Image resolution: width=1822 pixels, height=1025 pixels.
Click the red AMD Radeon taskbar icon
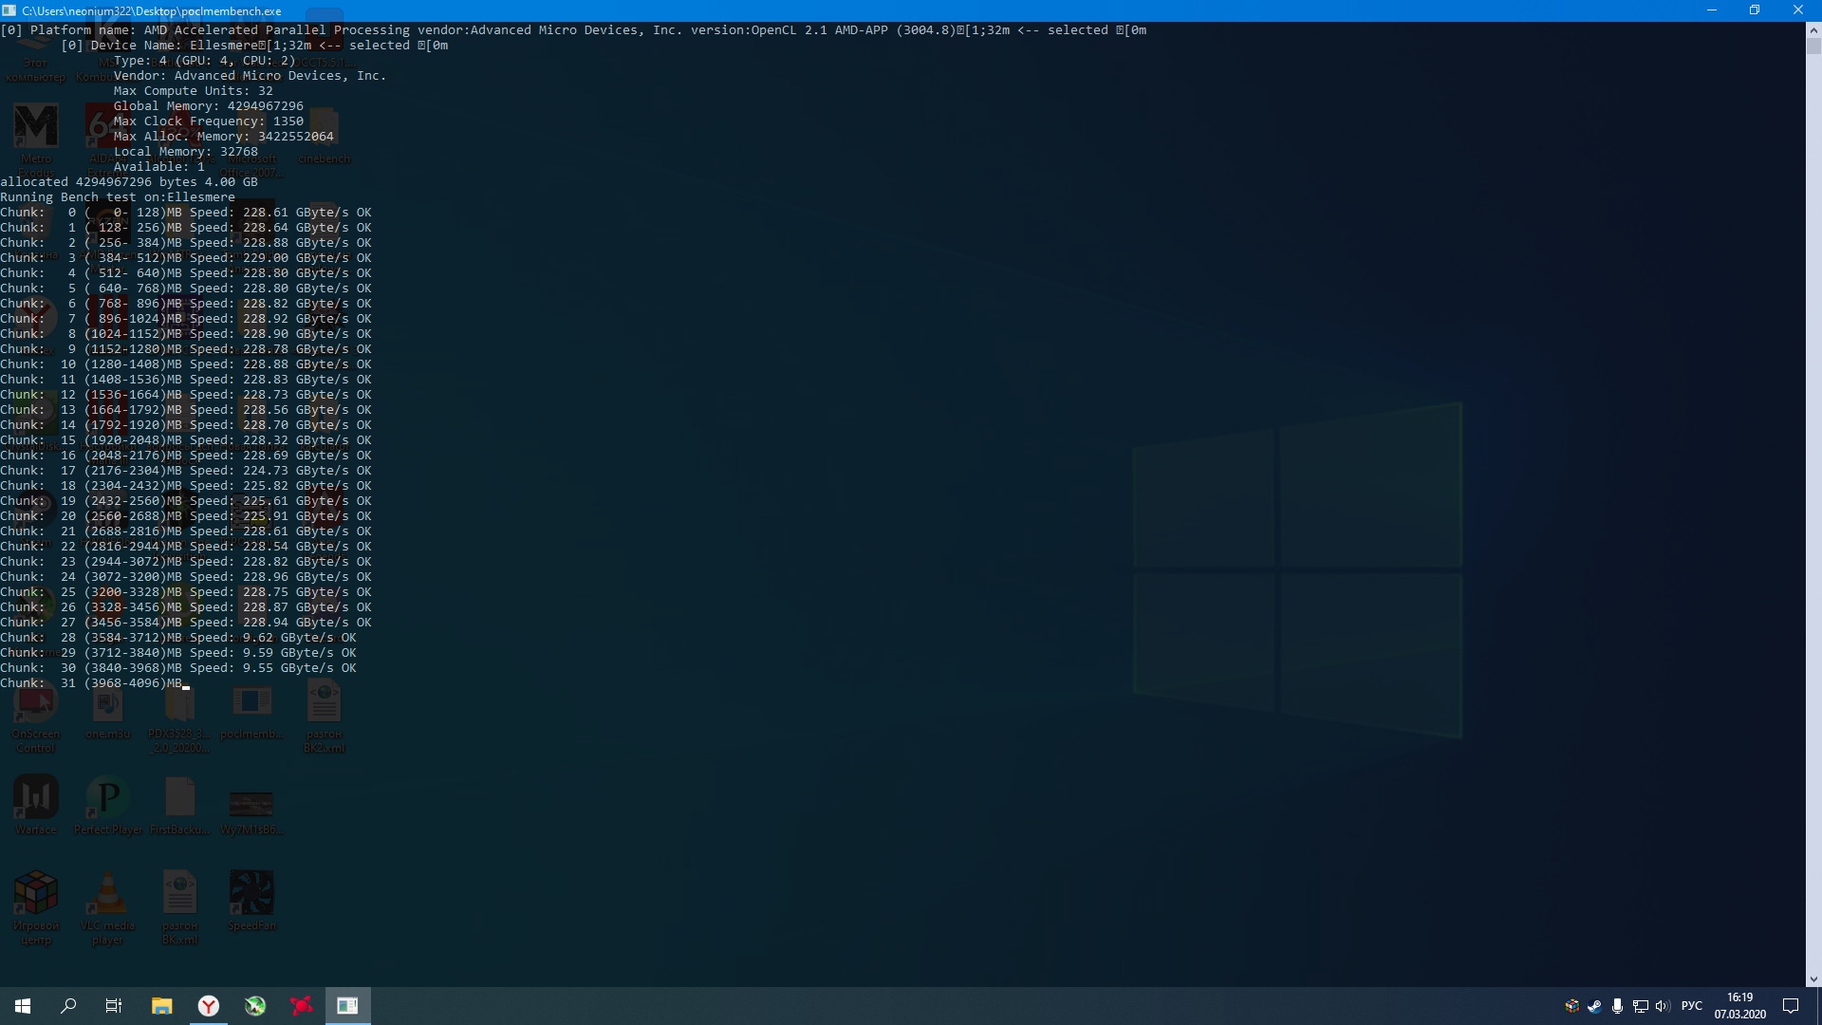coord(301,1006)
